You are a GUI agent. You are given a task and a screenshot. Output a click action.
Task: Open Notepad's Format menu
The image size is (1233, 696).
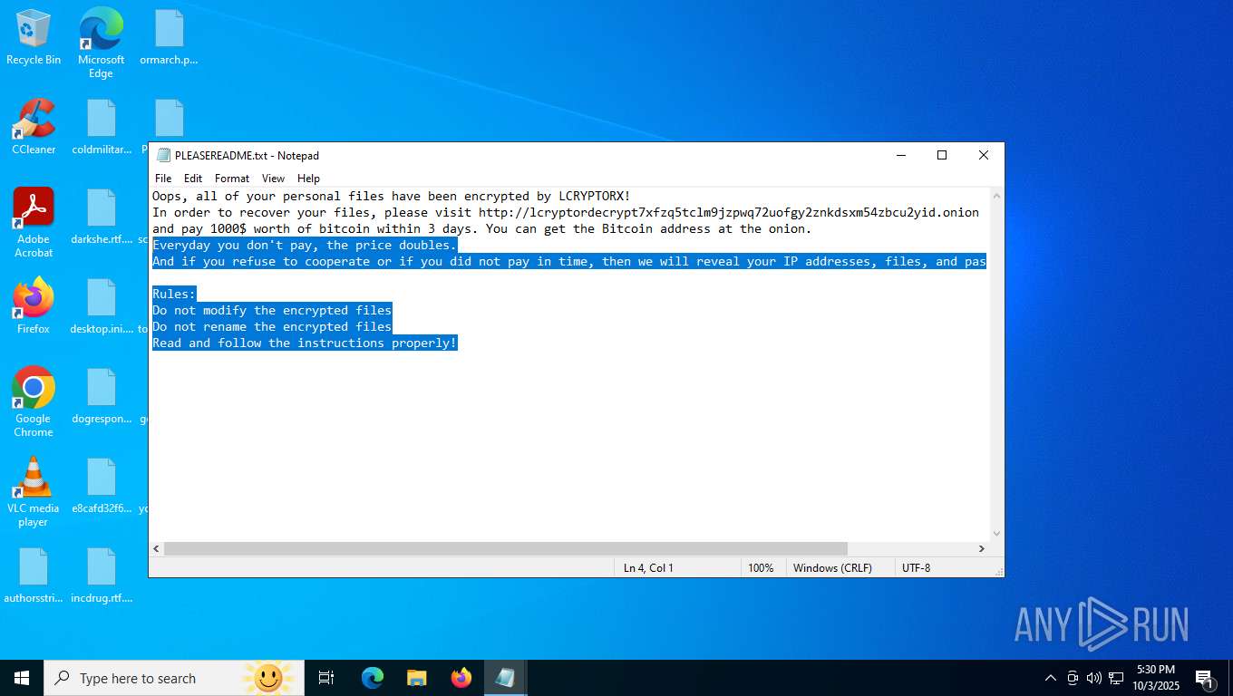[x=232, y=179]
